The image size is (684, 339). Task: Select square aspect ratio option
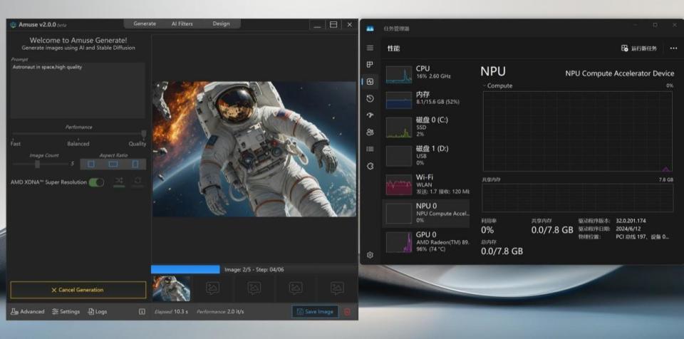coord(91,165)
